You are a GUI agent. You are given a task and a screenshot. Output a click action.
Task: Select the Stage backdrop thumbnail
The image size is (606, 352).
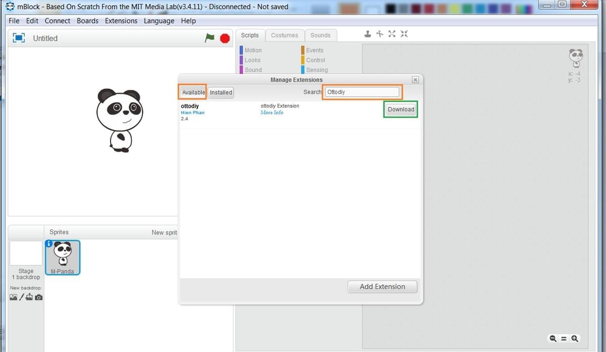click(26, 254)
